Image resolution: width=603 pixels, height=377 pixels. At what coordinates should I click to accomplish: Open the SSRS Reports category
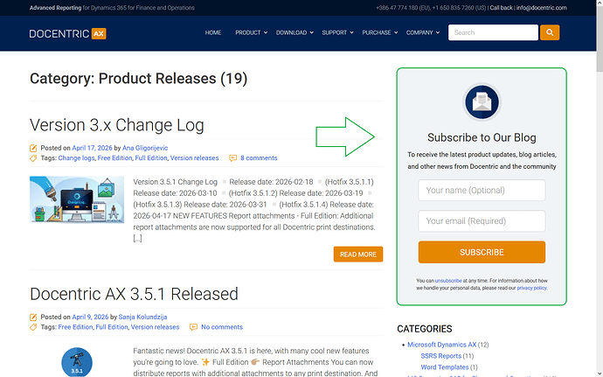click(440, 356)
